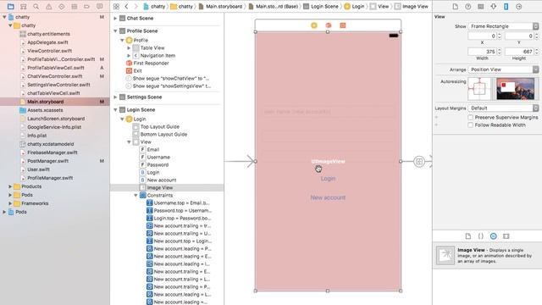The image size is (542, 305).
Task: Click the Width value field
Action: (483, 52)
